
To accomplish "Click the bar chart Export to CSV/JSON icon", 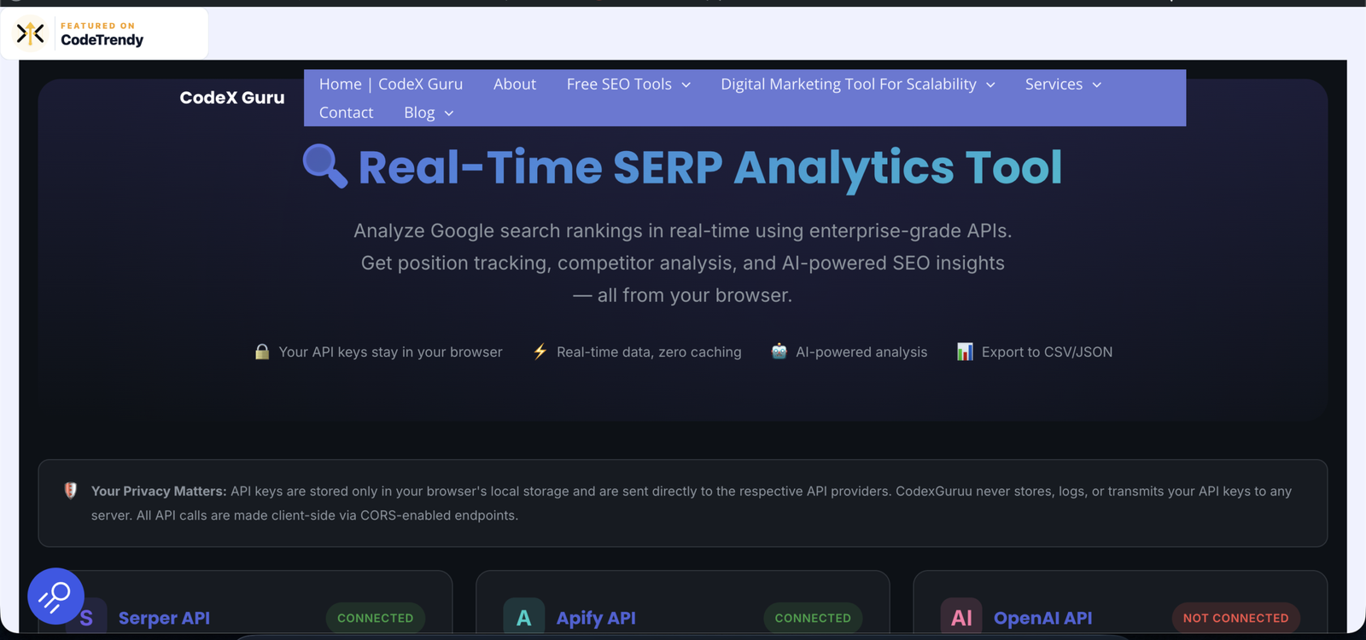I will pyautogui.click(x=965, y=352).
